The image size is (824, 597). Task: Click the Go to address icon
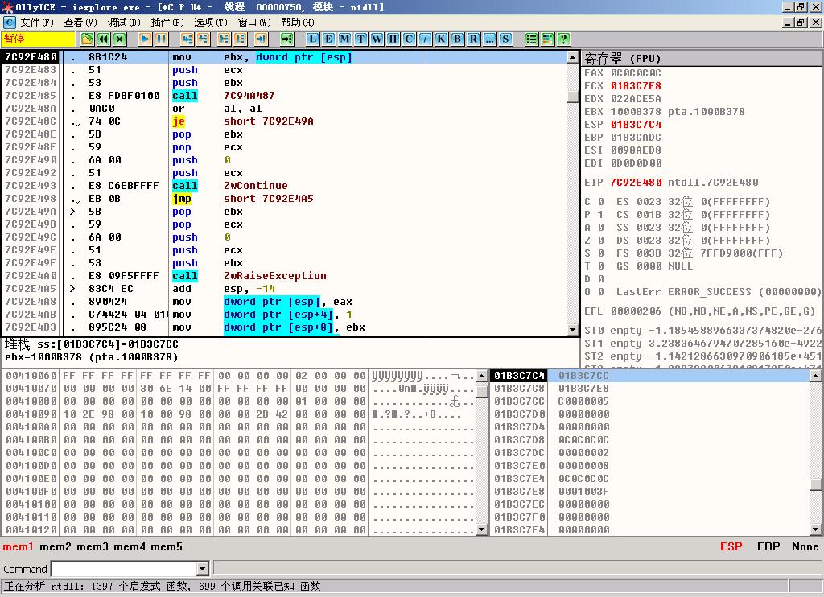(x=287, y=39)
